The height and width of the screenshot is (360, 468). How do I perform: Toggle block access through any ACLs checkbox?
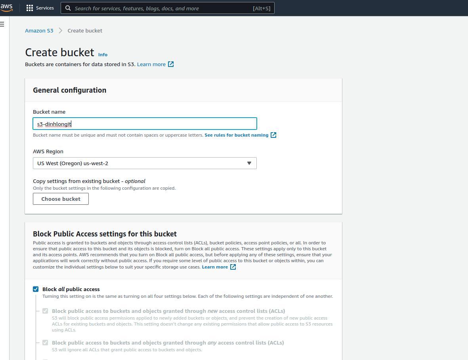(x=45, y=343)
